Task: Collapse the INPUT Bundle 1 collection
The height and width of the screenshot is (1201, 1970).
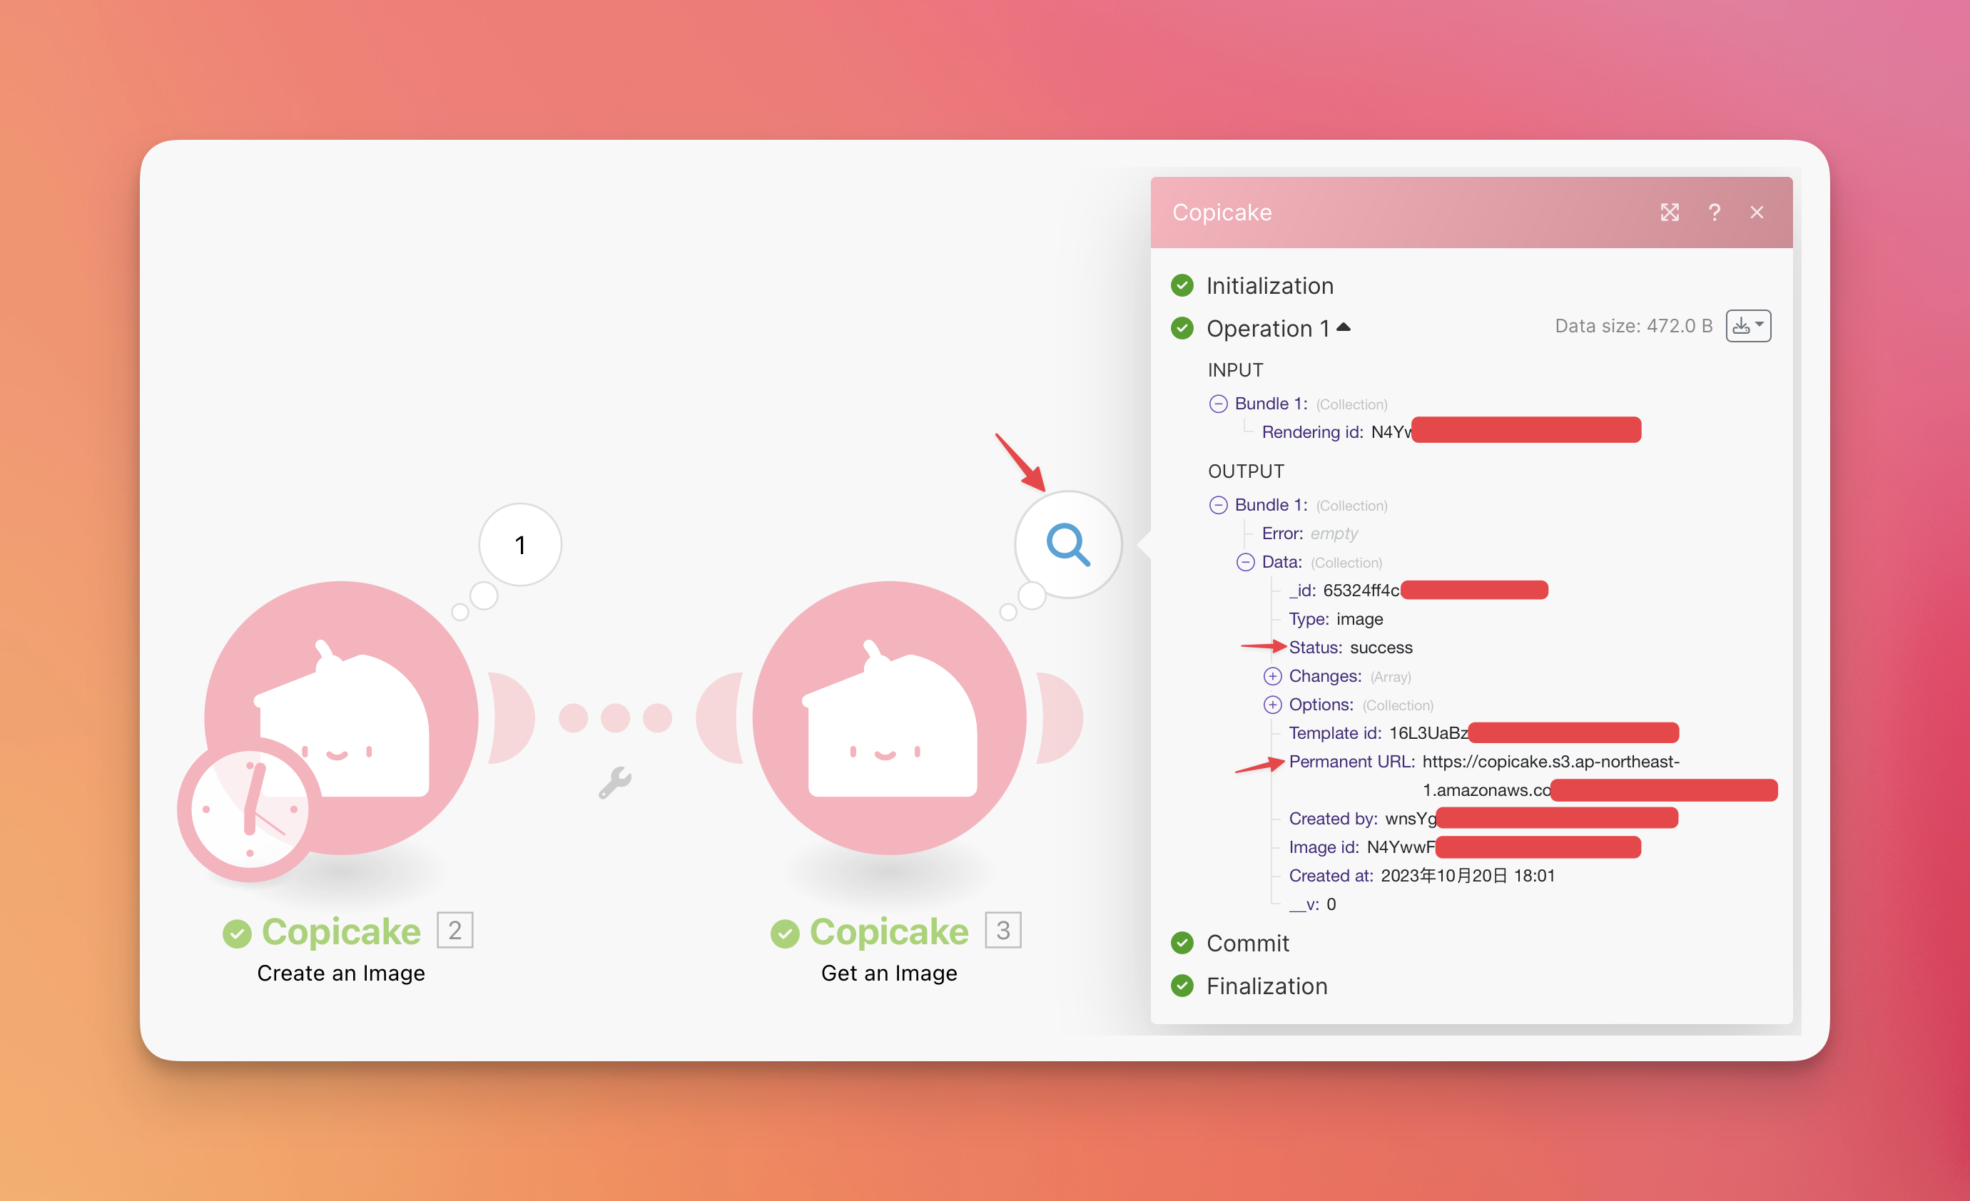Action: tap(1218, 404)
